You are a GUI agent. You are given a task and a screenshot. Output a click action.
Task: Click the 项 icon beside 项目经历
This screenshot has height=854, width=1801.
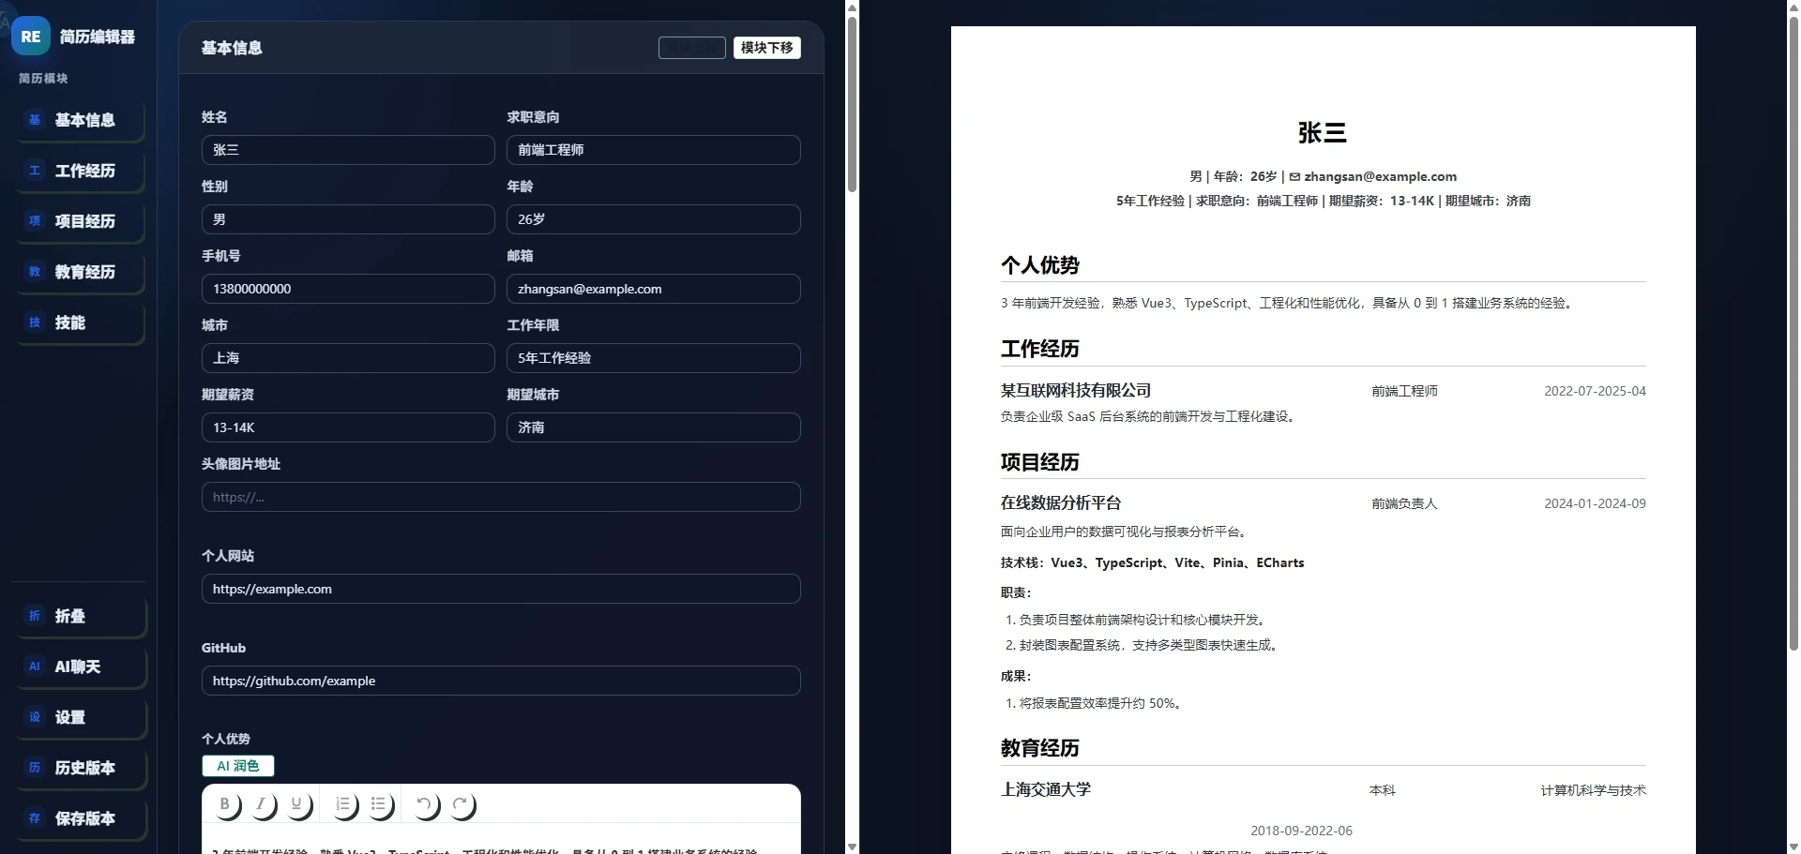[35, 221]
